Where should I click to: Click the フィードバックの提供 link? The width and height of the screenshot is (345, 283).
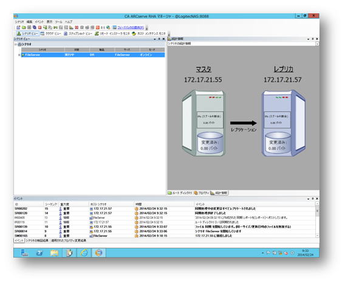(131, 27)
